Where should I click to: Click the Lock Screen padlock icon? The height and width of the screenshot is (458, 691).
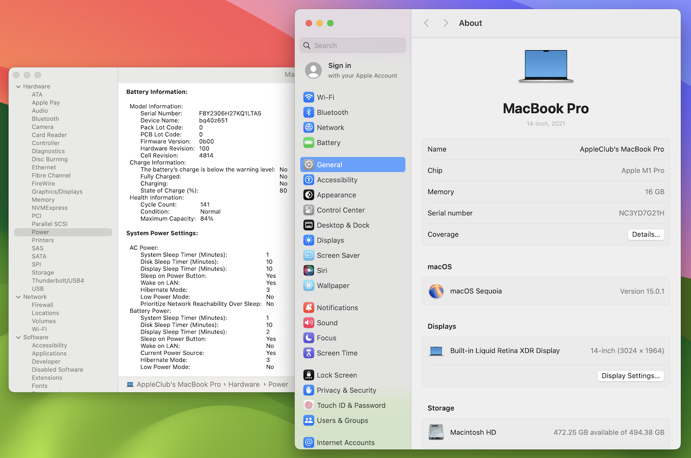[309, 375]
